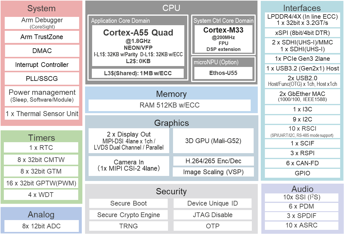The image size is (344, 234).
Task: Click the Image Scaling (VSP) block
Action: 213,172
